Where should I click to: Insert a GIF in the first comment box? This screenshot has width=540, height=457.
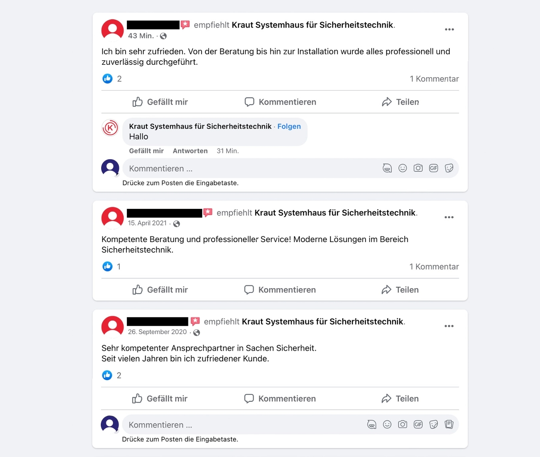pos(434,168)
